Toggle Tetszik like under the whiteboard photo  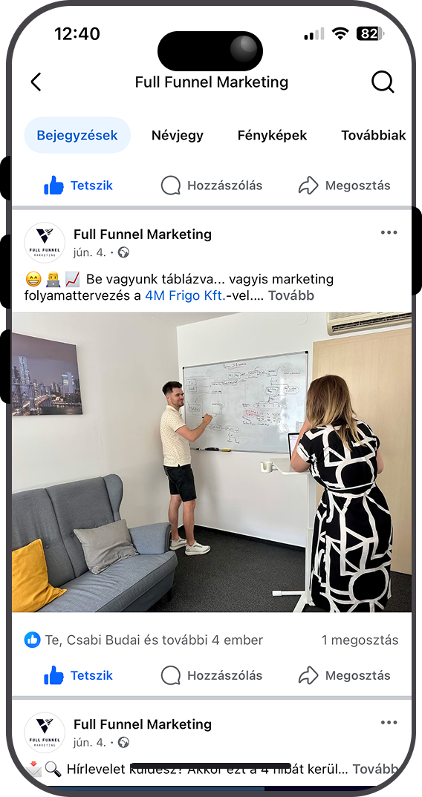click(79, 675)
